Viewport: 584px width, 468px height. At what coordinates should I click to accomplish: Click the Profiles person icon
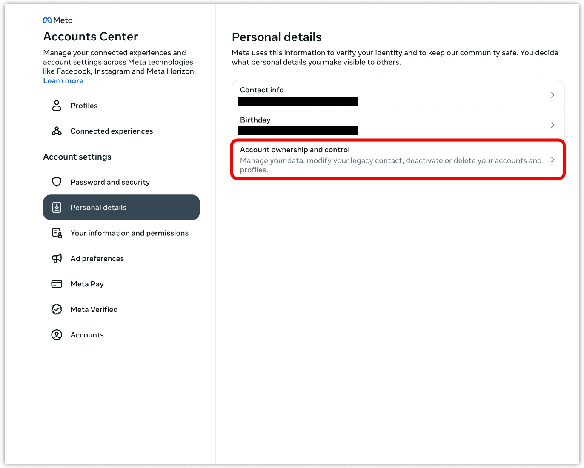(57, 106)
